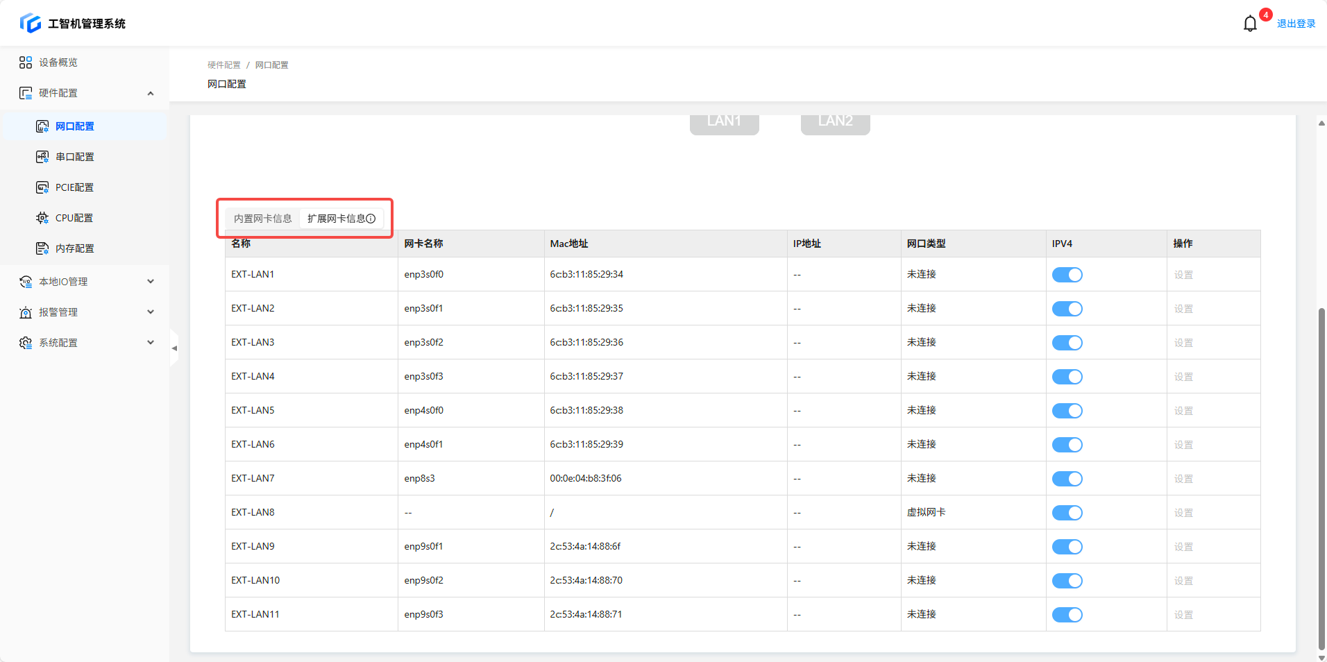Expand the 系统配置 submenu arrow
The image size is (1327, 662).
coord(151,343)
